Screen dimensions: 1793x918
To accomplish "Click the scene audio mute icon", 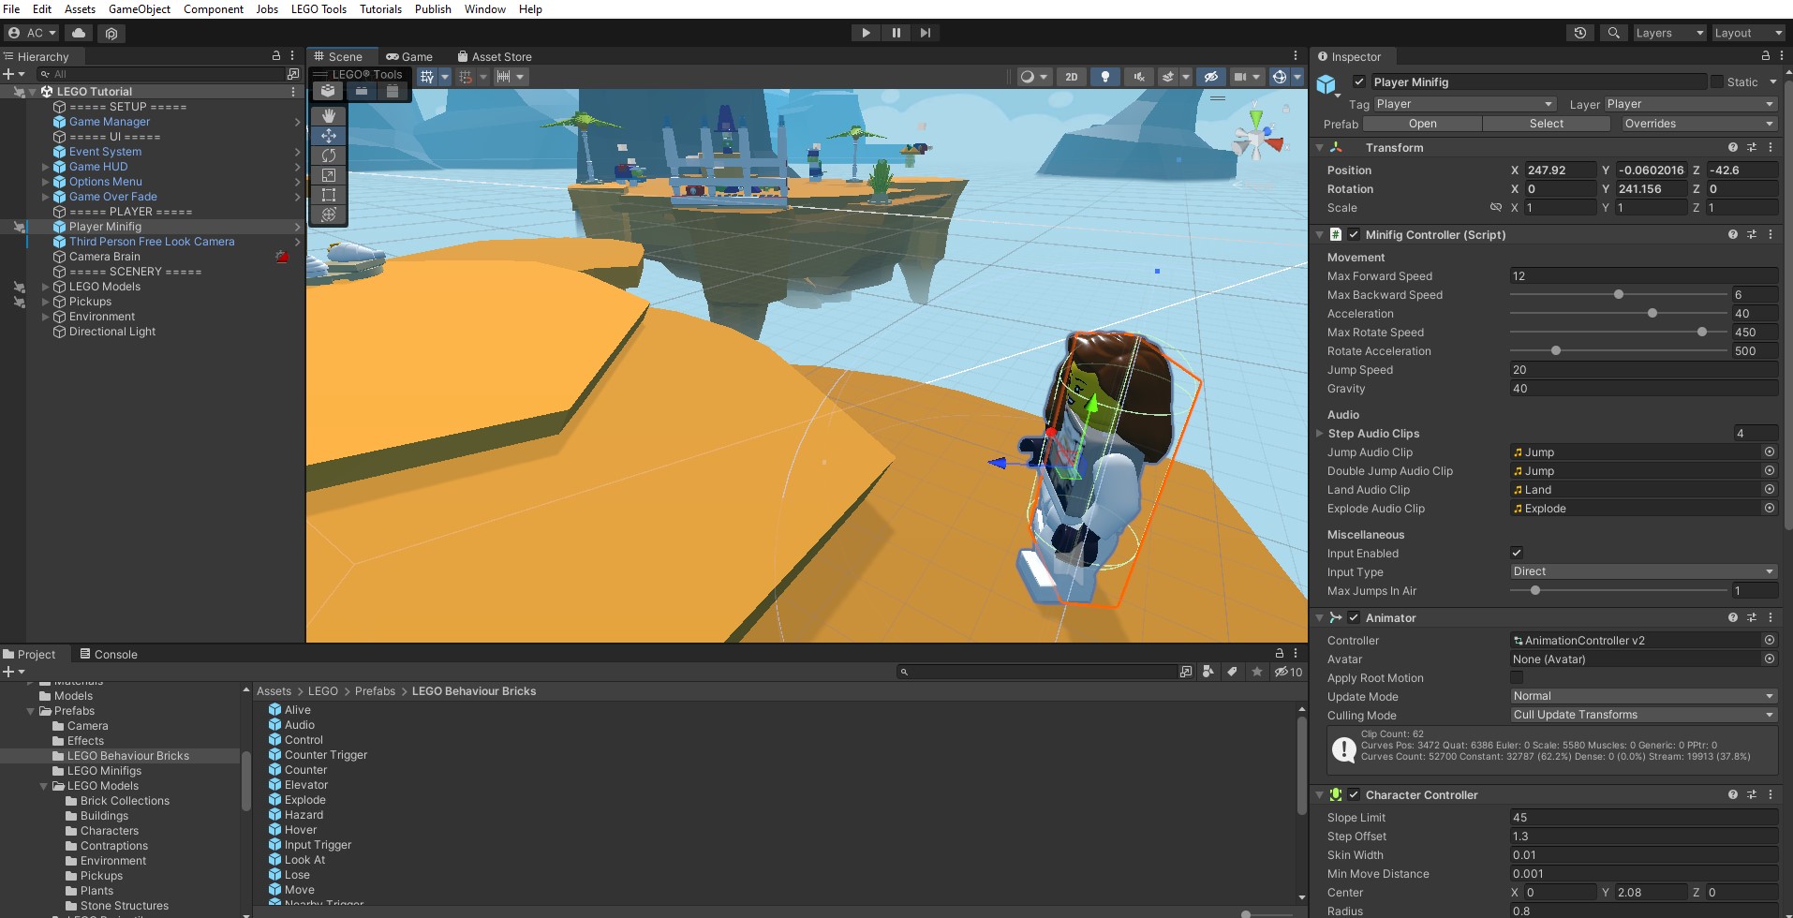I will (1138, 77).
